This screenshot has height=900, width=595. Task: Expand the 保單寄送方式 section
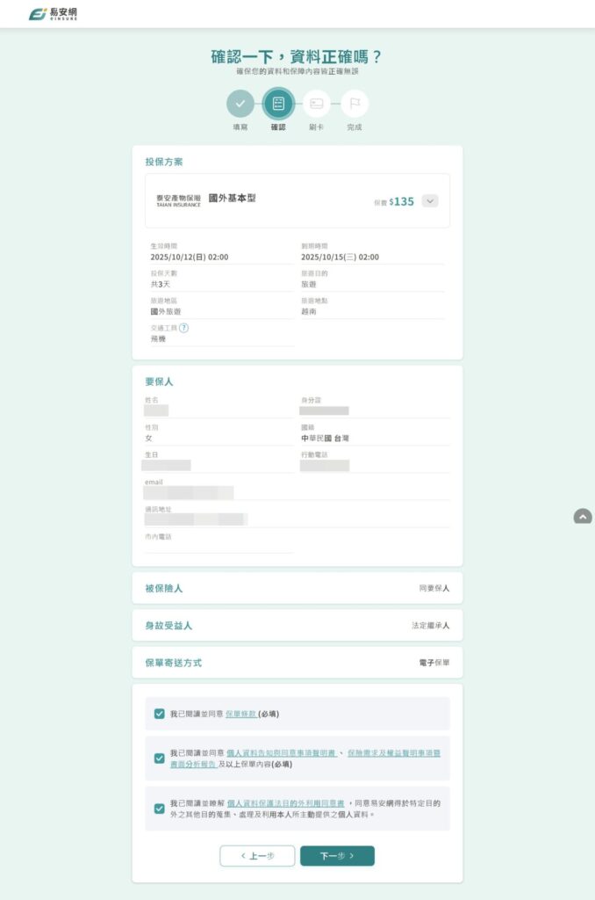click(297, 662)
